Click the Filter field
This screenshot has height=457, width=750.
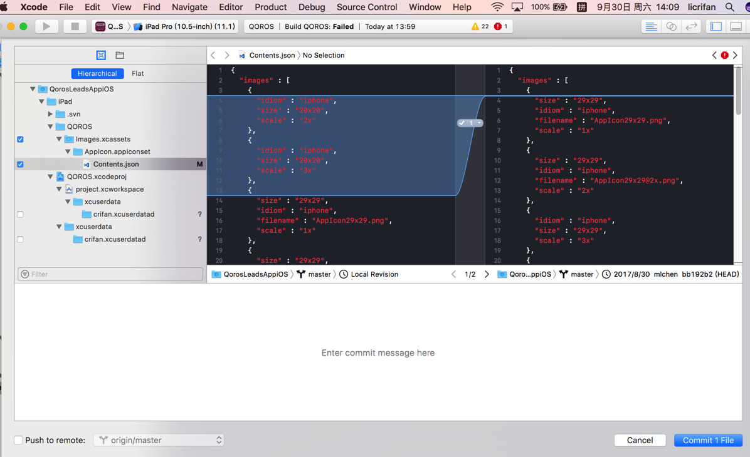pos(110,274)
